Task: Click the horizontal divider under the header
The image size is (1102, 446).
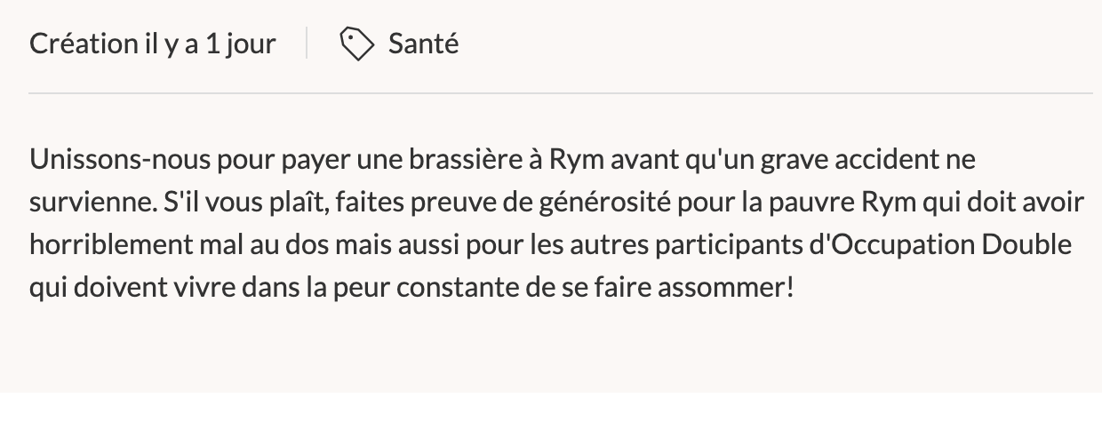Action: point(561,93)
